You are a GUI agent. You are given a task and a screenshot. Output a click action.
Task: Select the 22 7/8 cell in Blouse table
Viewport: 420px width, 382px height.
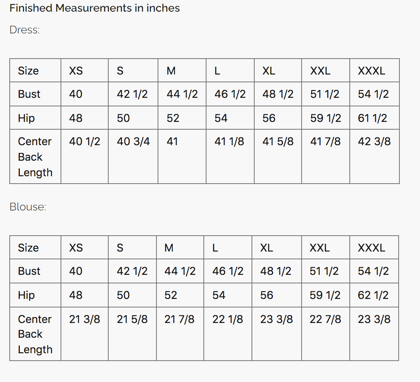pos(325,319)
